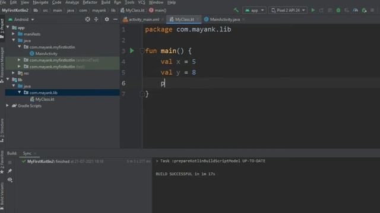The width and height of the screenshot is (380, 213).
Task: Click MyClass.kt breadcrumb in navigation bar
Action: click(x=133, y=11)
